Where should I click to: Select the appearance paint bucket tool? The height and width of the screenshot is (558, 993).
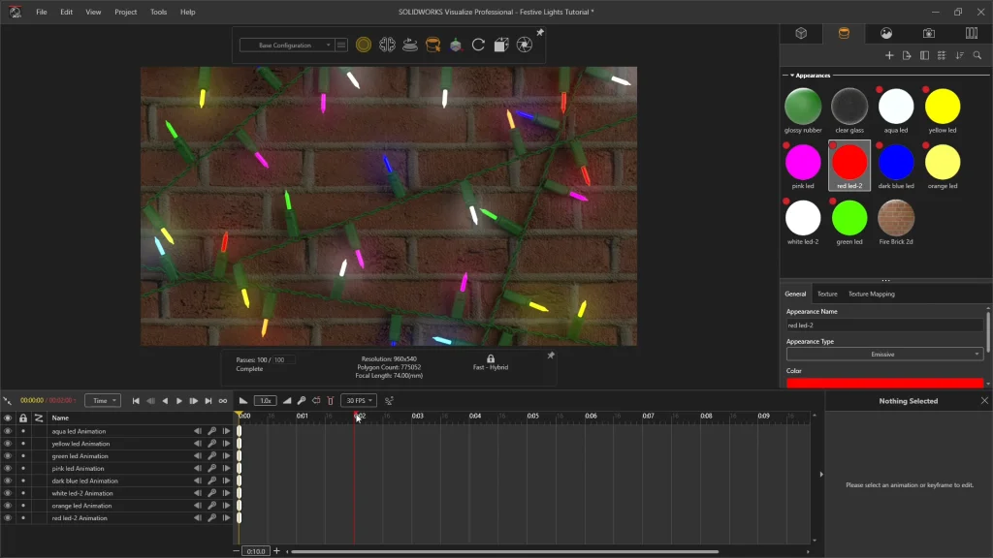pos(432,45)
